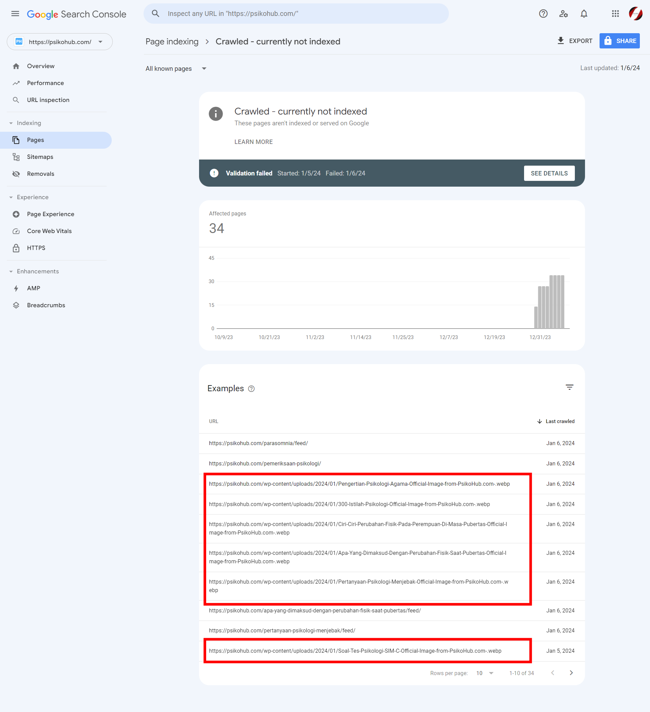Open the psikohub.com property selector dropdown

pos(60,42)
